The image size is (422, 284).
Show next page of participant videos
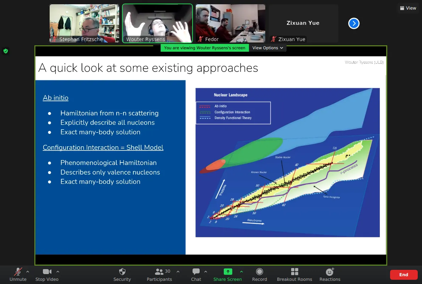click(x=354, y=23)
